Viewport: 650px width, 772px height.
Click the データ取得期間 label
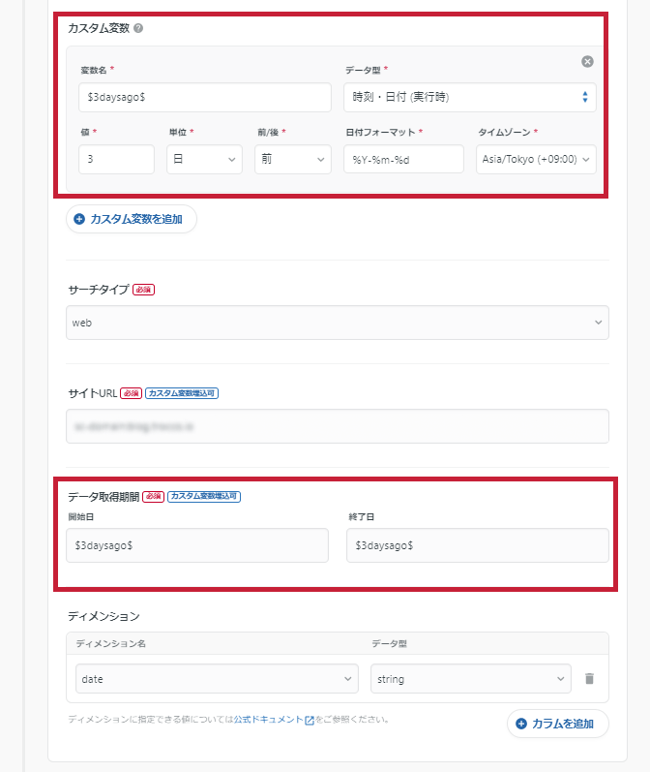(x=103, y=497)
